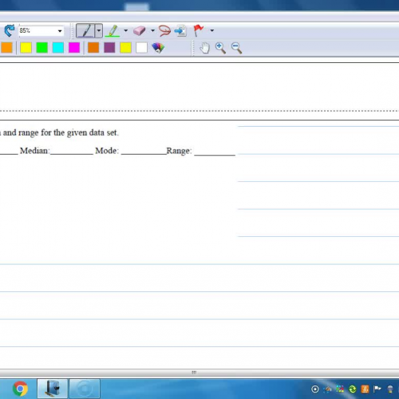Screen dimensions: 399x399
Task: Open the Action Center white flag tray icon
Action: [x=377, y=389]
